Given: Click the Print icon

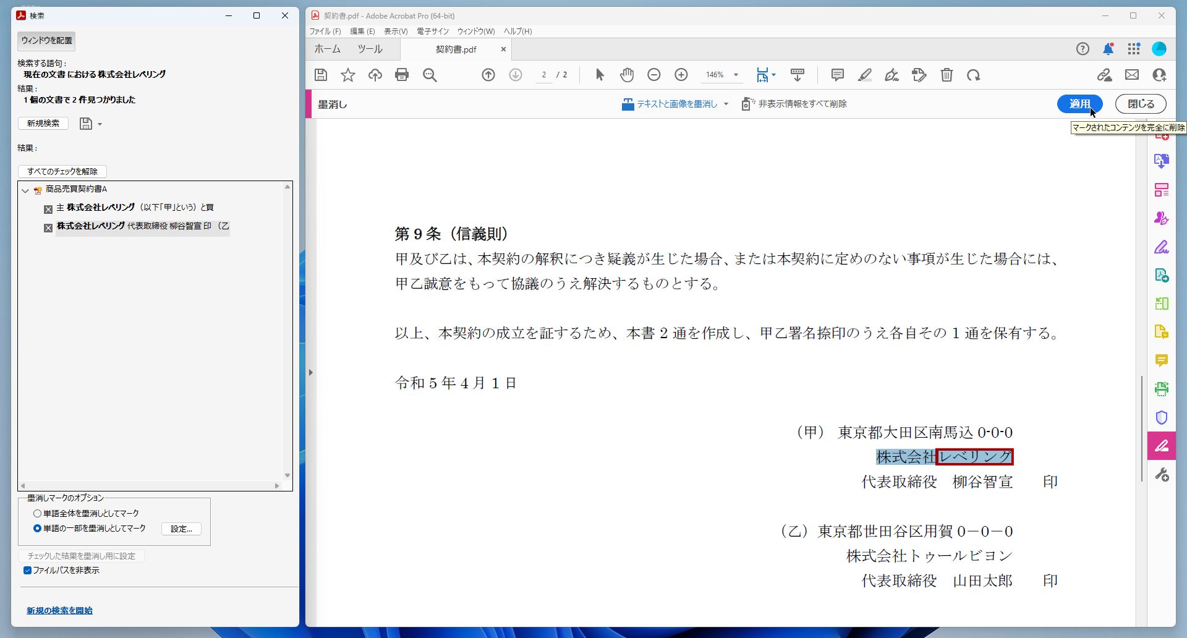Looking at the screenshot, I should click(402, 75).
